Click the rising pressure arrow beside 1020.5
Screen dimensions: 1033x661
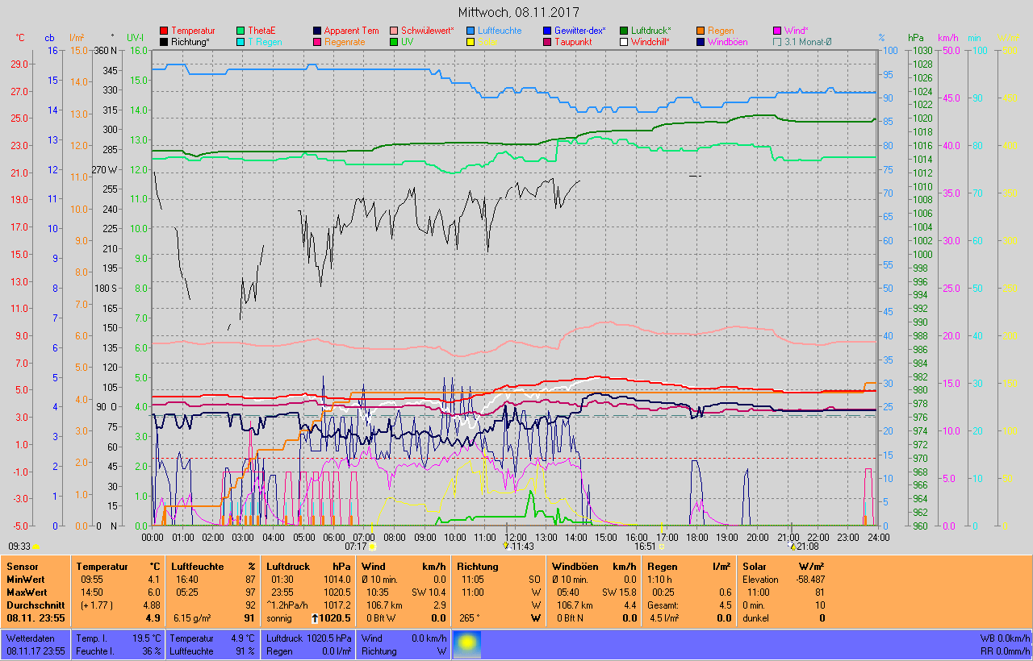pyautogui.click(x=315, y=618)
